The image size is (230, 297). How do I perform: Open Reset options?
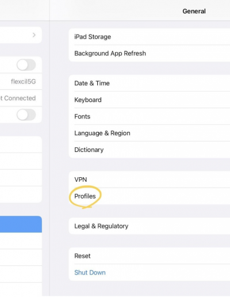coord(149,256)
